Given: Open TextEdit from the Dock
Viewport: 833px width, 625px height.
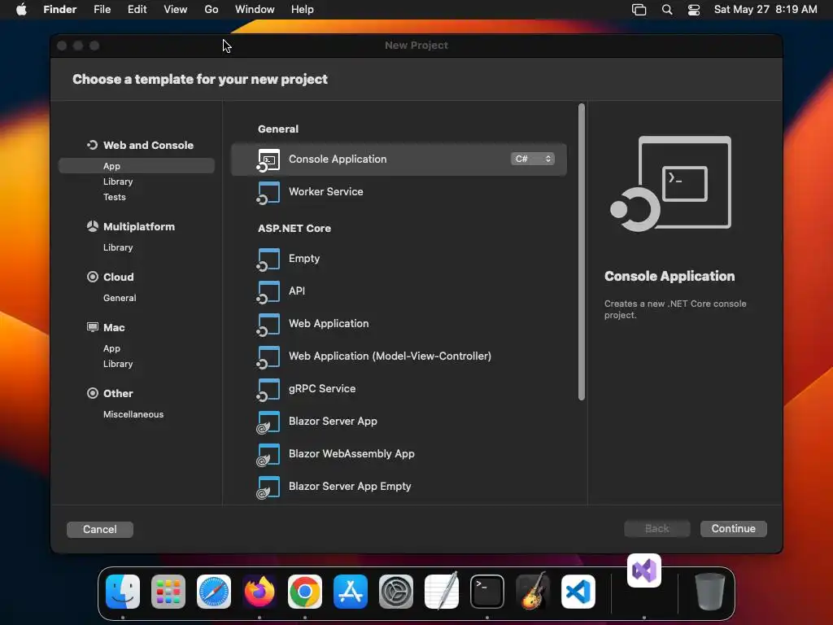Looking at the screenshot, I should (442, 592).
